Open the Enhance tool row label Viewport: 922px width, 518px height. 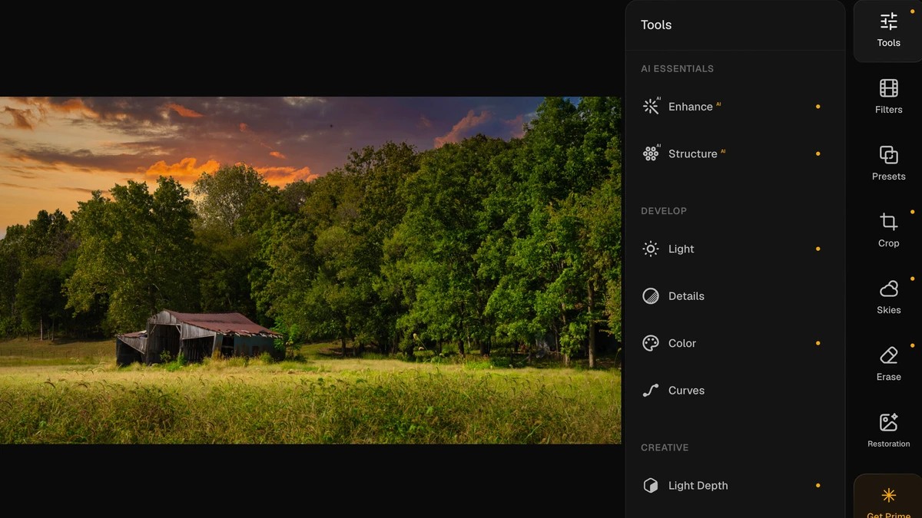(x=691, y=107)
